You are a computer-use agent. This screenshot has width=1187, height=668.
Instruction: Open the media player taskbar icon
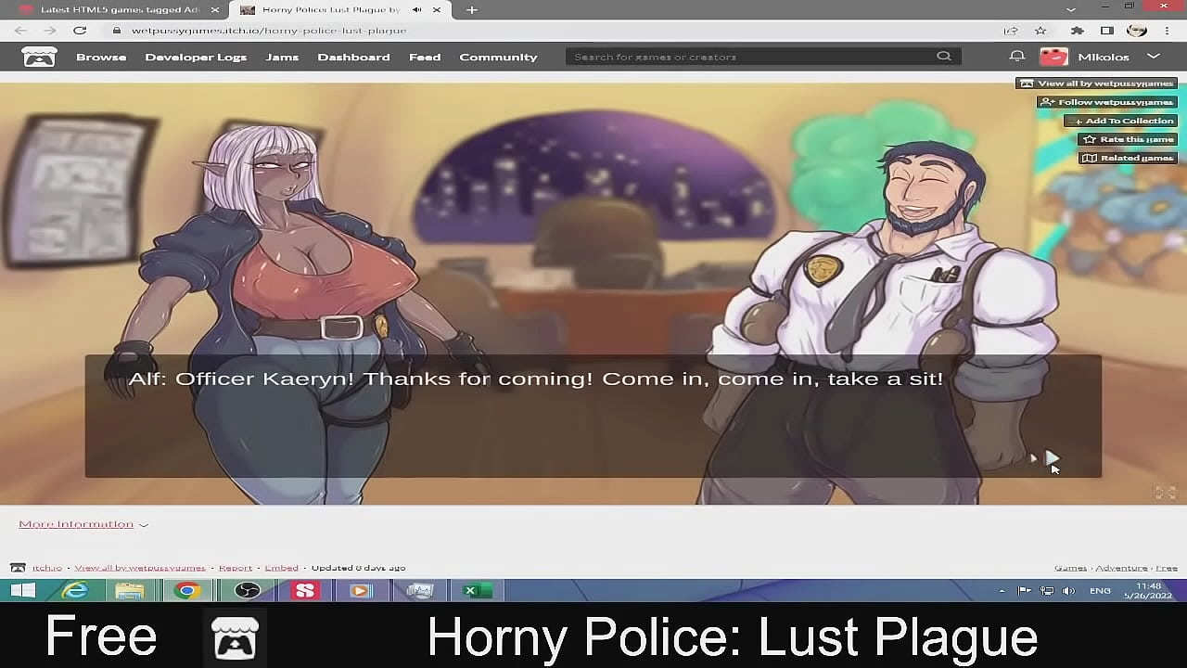click(361, 590)
